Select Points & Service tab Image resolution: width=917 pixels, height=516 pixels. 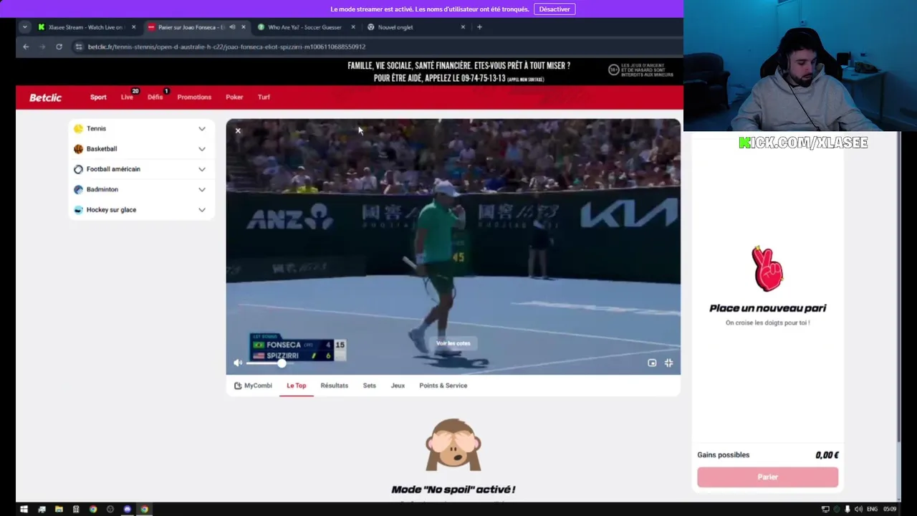443,386
